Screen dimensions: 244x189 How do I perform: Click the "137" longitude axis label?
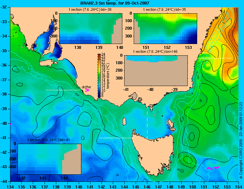[x=45, y=187]
